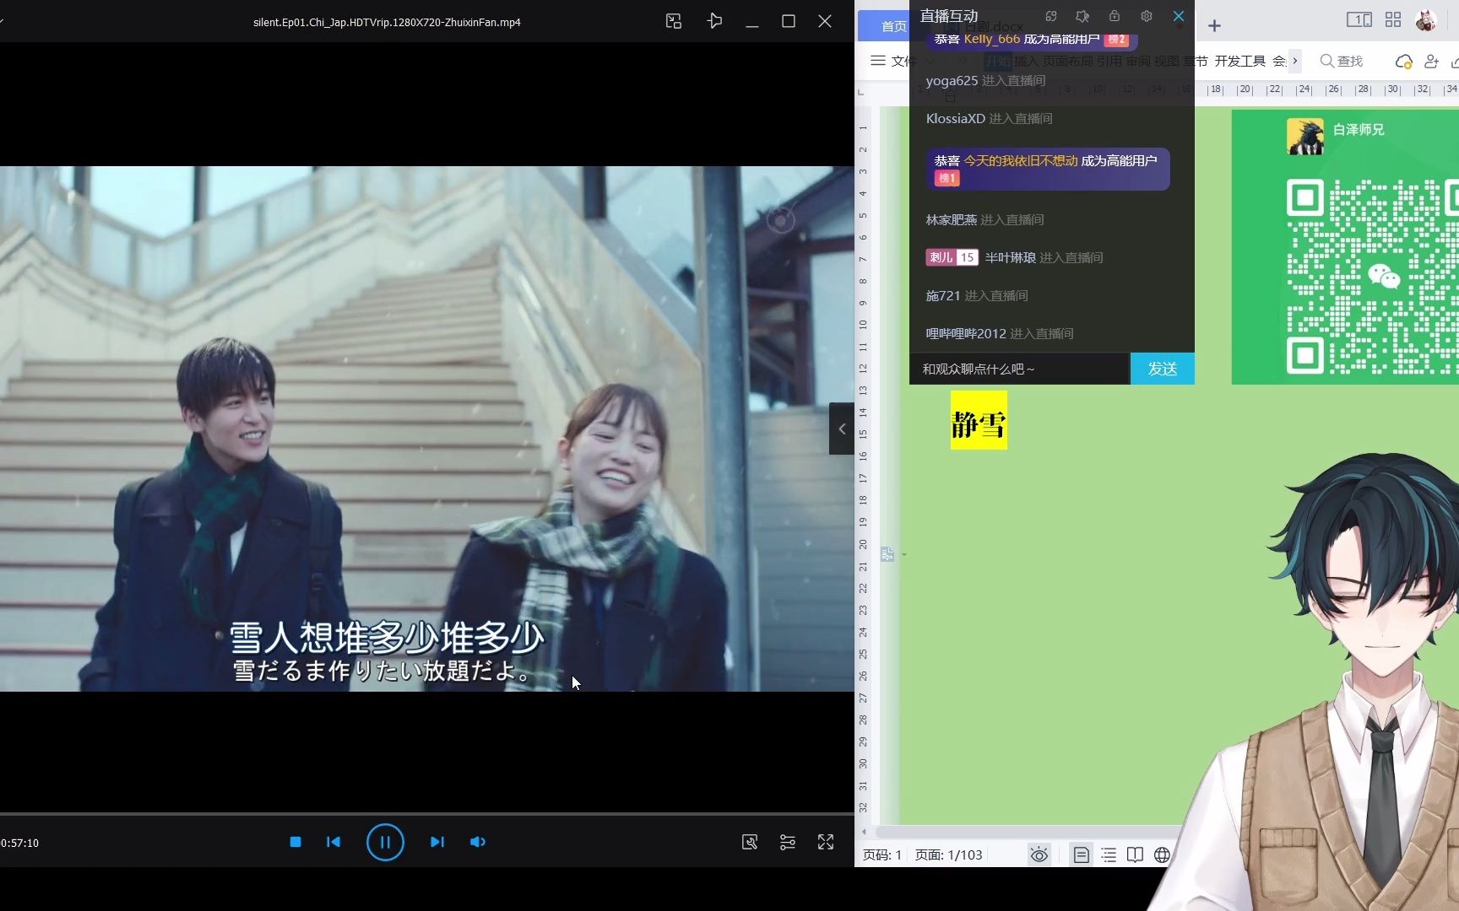1459x911 pixels.
Task: Add a new WPS document tab
Action: pyautogui.click(x=1214, y=26)
